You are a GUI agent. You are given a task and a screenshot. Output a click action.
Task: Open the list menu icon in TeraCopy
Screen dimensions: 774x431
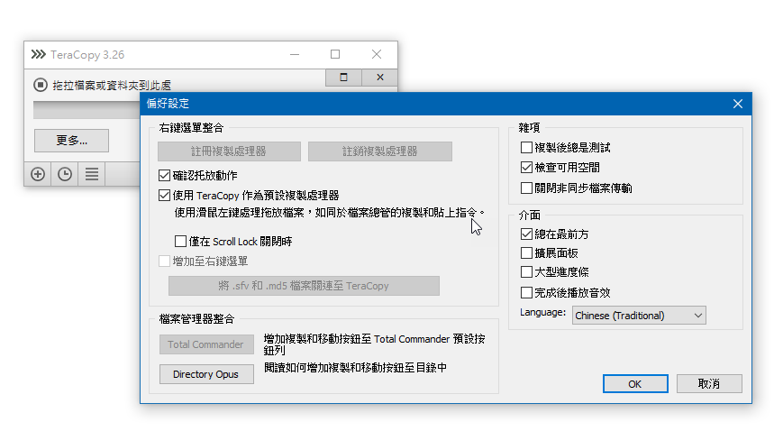click(x=92, y=174)
